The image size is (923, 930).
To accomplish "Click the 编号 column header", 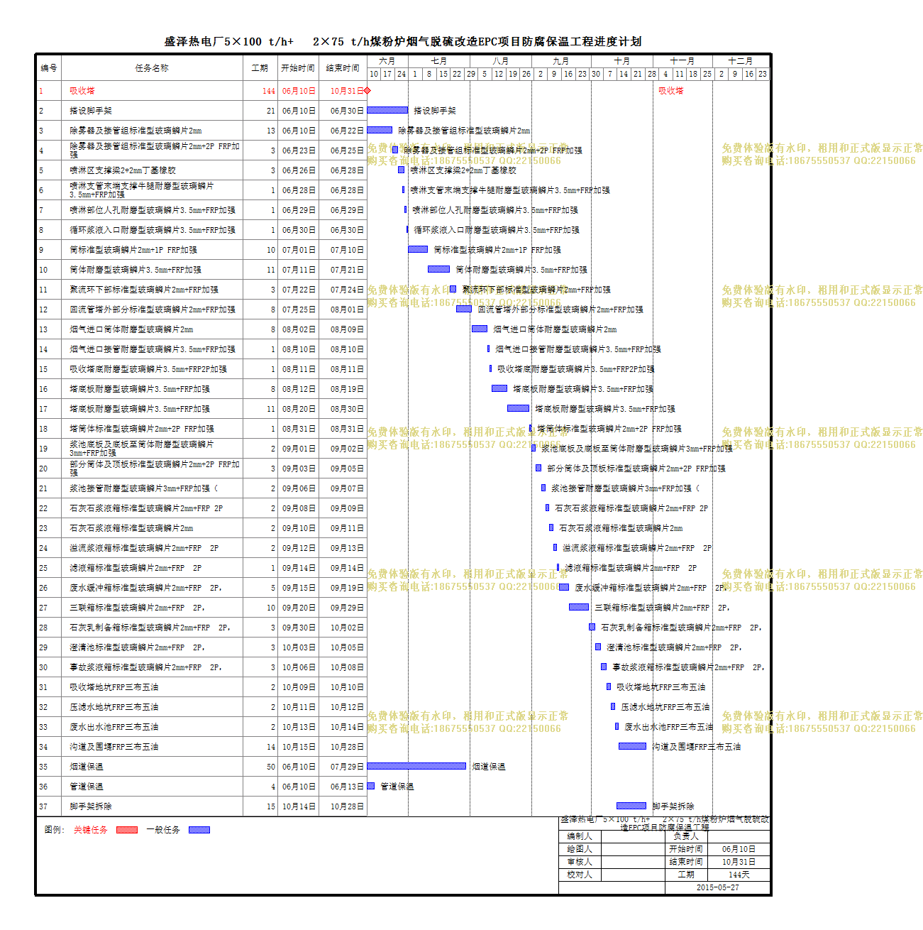I will (49, 68).
